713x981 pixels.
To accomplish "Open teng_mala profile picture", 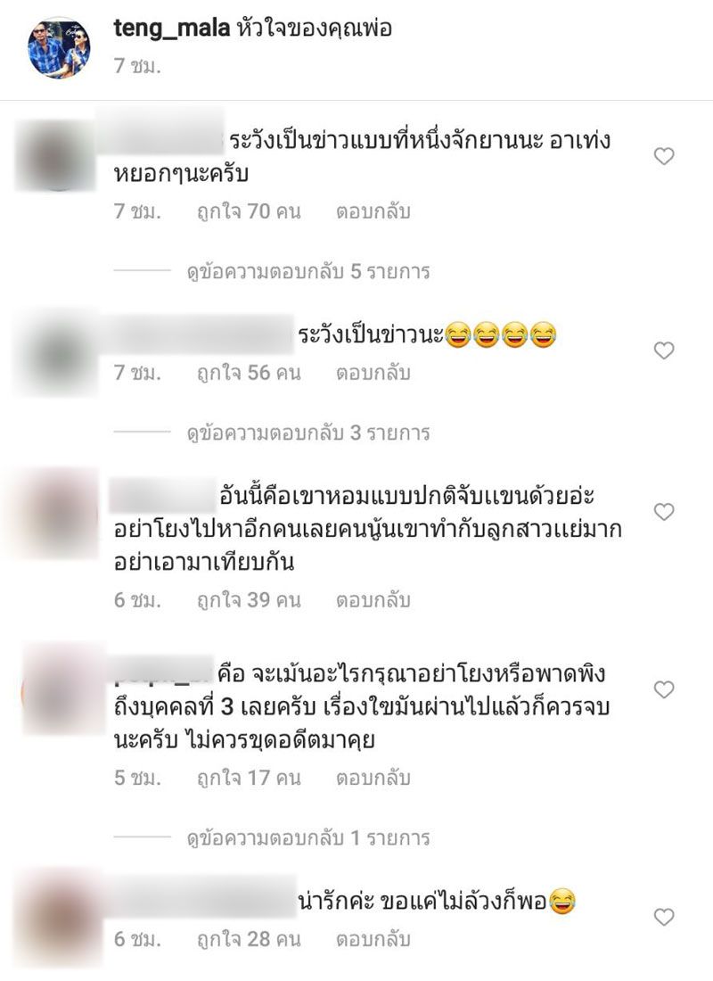I will coord(60,47).
